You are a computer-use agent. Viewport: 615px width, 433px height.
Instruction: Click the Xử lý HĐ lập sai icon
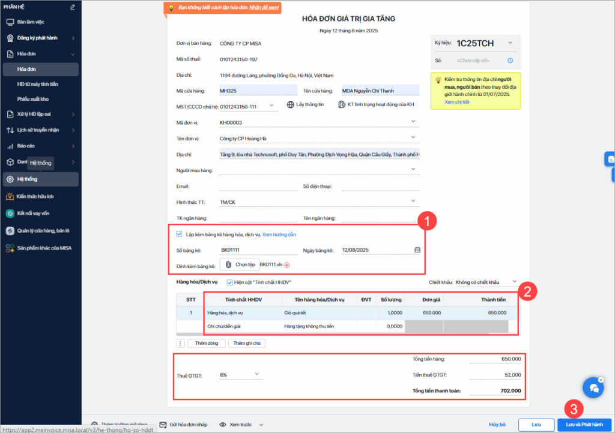click(x=10, y=115)
